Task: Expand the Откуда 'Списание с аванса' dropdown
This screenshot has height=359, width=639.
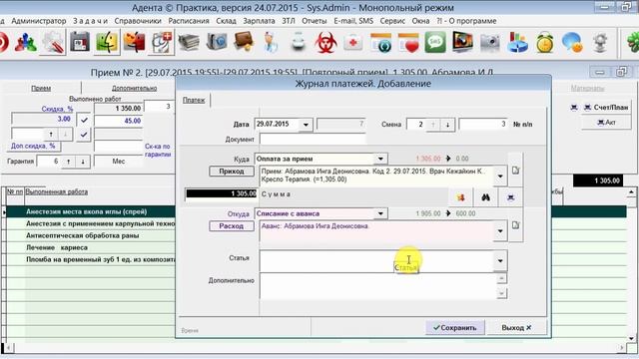Action: coord(380,213)
